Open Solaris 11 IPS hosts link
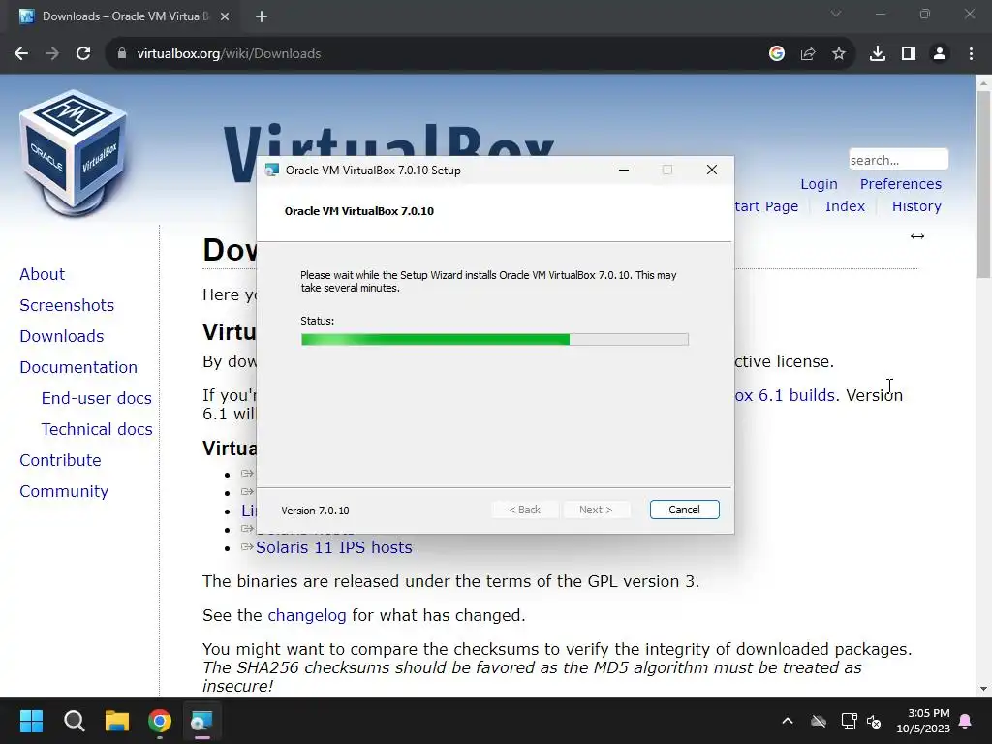 point(333,547)
